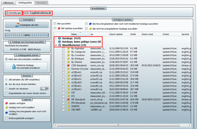Click the Kataloge (419) globe icon
197x129 pixels.
point(60,38)
